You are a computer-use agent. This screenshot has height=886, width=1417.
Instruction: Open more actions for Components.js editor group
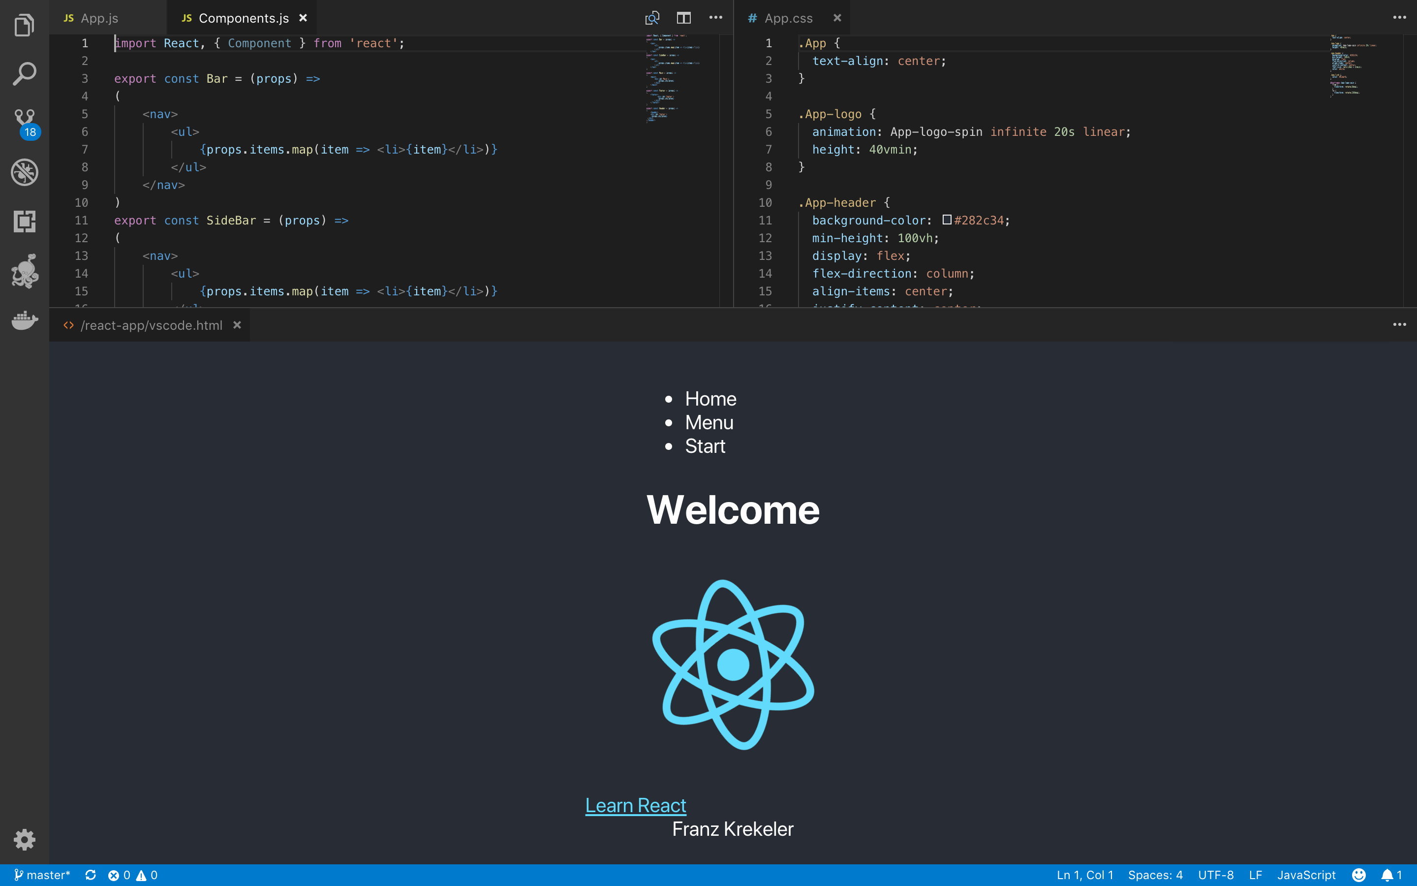[x=715, y=18]
